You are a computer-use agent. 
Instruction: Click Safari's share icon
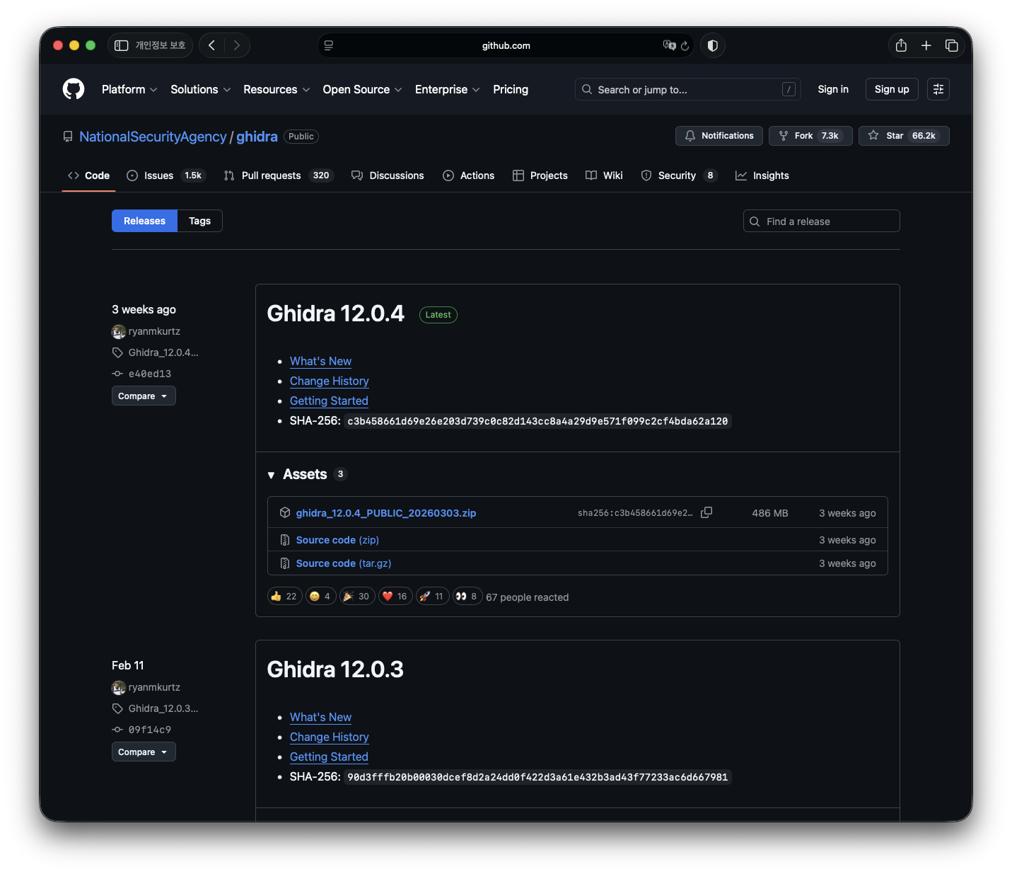pyautogui.click(x=901, y=45)
